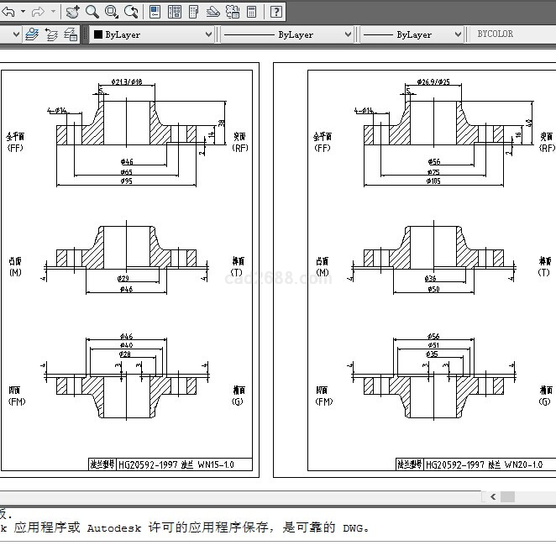Expand the undo history dropdown arrow
This screenshot has width=556, height=556.
[23, 12]
